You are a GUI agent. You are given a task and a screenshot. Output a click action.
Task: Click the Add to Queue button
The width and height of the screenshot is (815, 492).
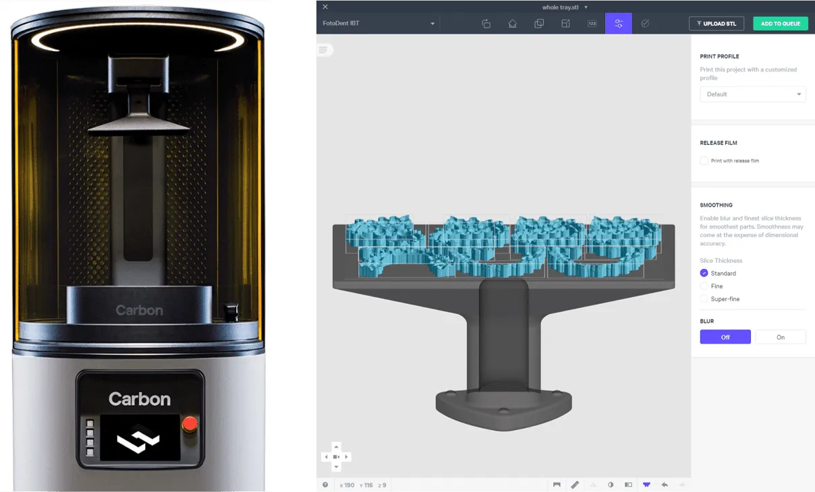[781, 24]
